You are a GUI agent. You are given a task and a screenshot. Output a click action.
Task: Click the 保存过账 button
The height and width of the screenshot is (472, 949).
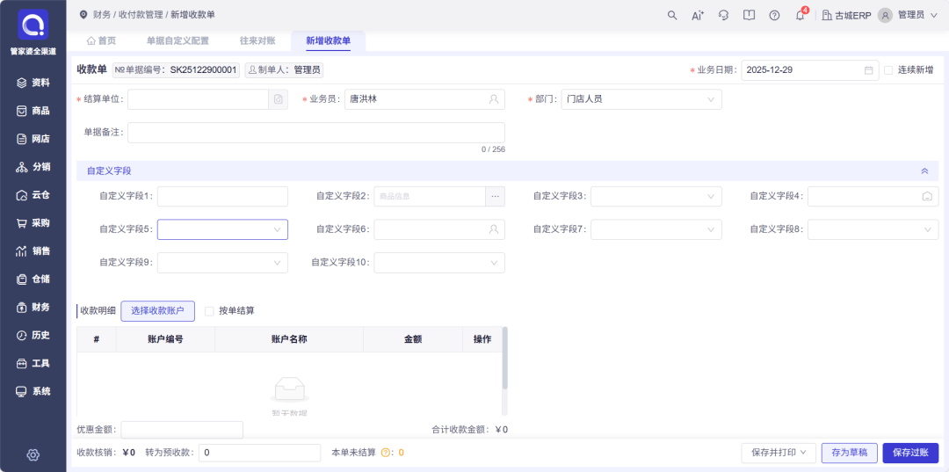coord(910,453)
